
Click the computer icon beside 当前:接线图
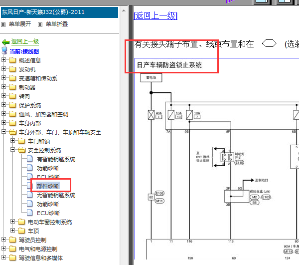[4, 50]
